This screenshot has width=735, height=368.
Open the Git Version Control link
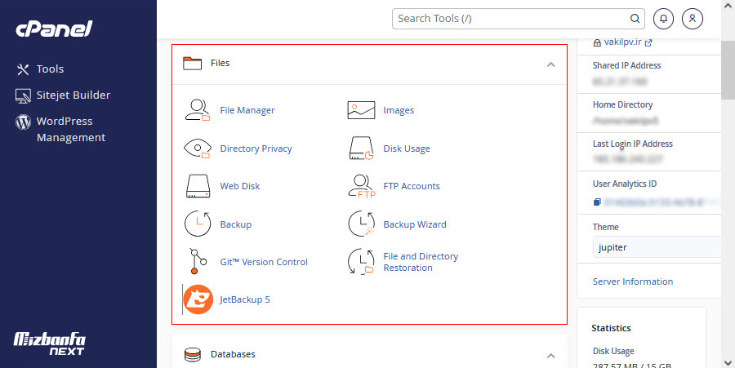[264, 262]
